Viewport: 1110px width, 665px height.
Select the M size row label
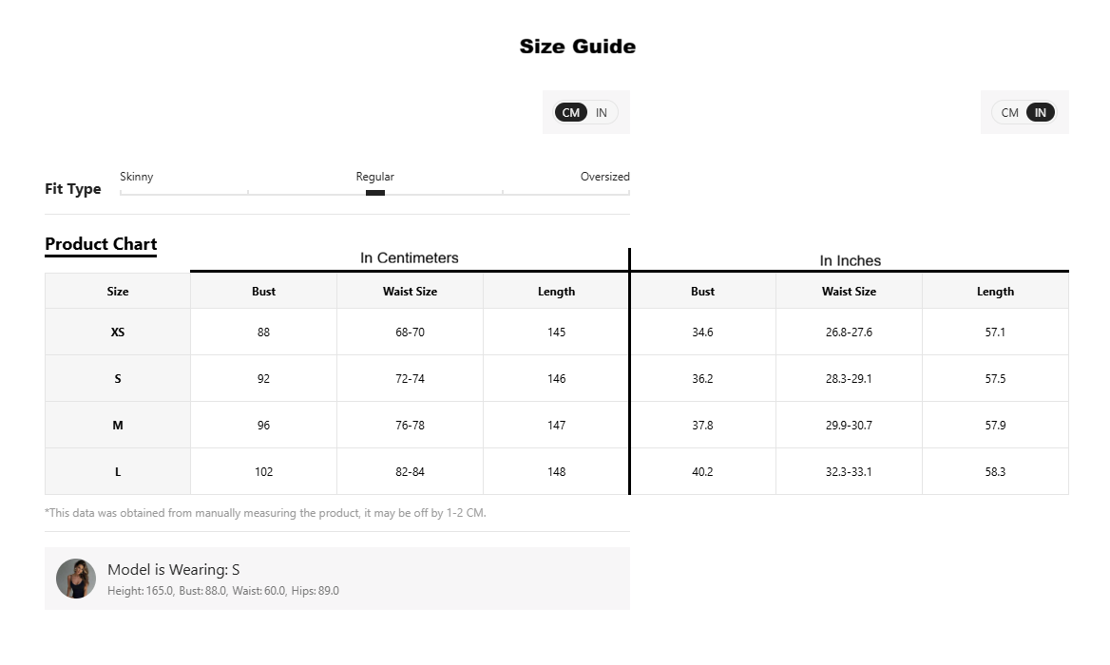tap(118, 426)
